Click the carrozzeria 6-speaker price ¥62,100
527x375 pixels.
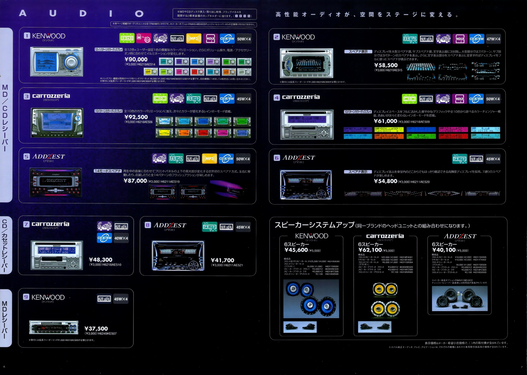(370, 249)
